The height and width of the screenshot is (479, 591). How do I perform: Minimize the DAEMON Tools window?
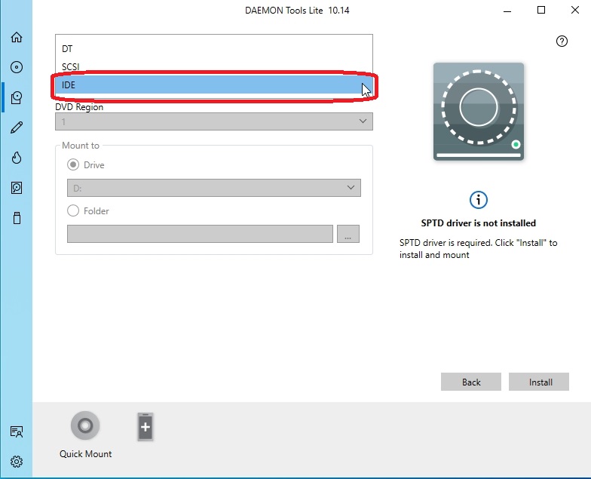pos(507,11)
